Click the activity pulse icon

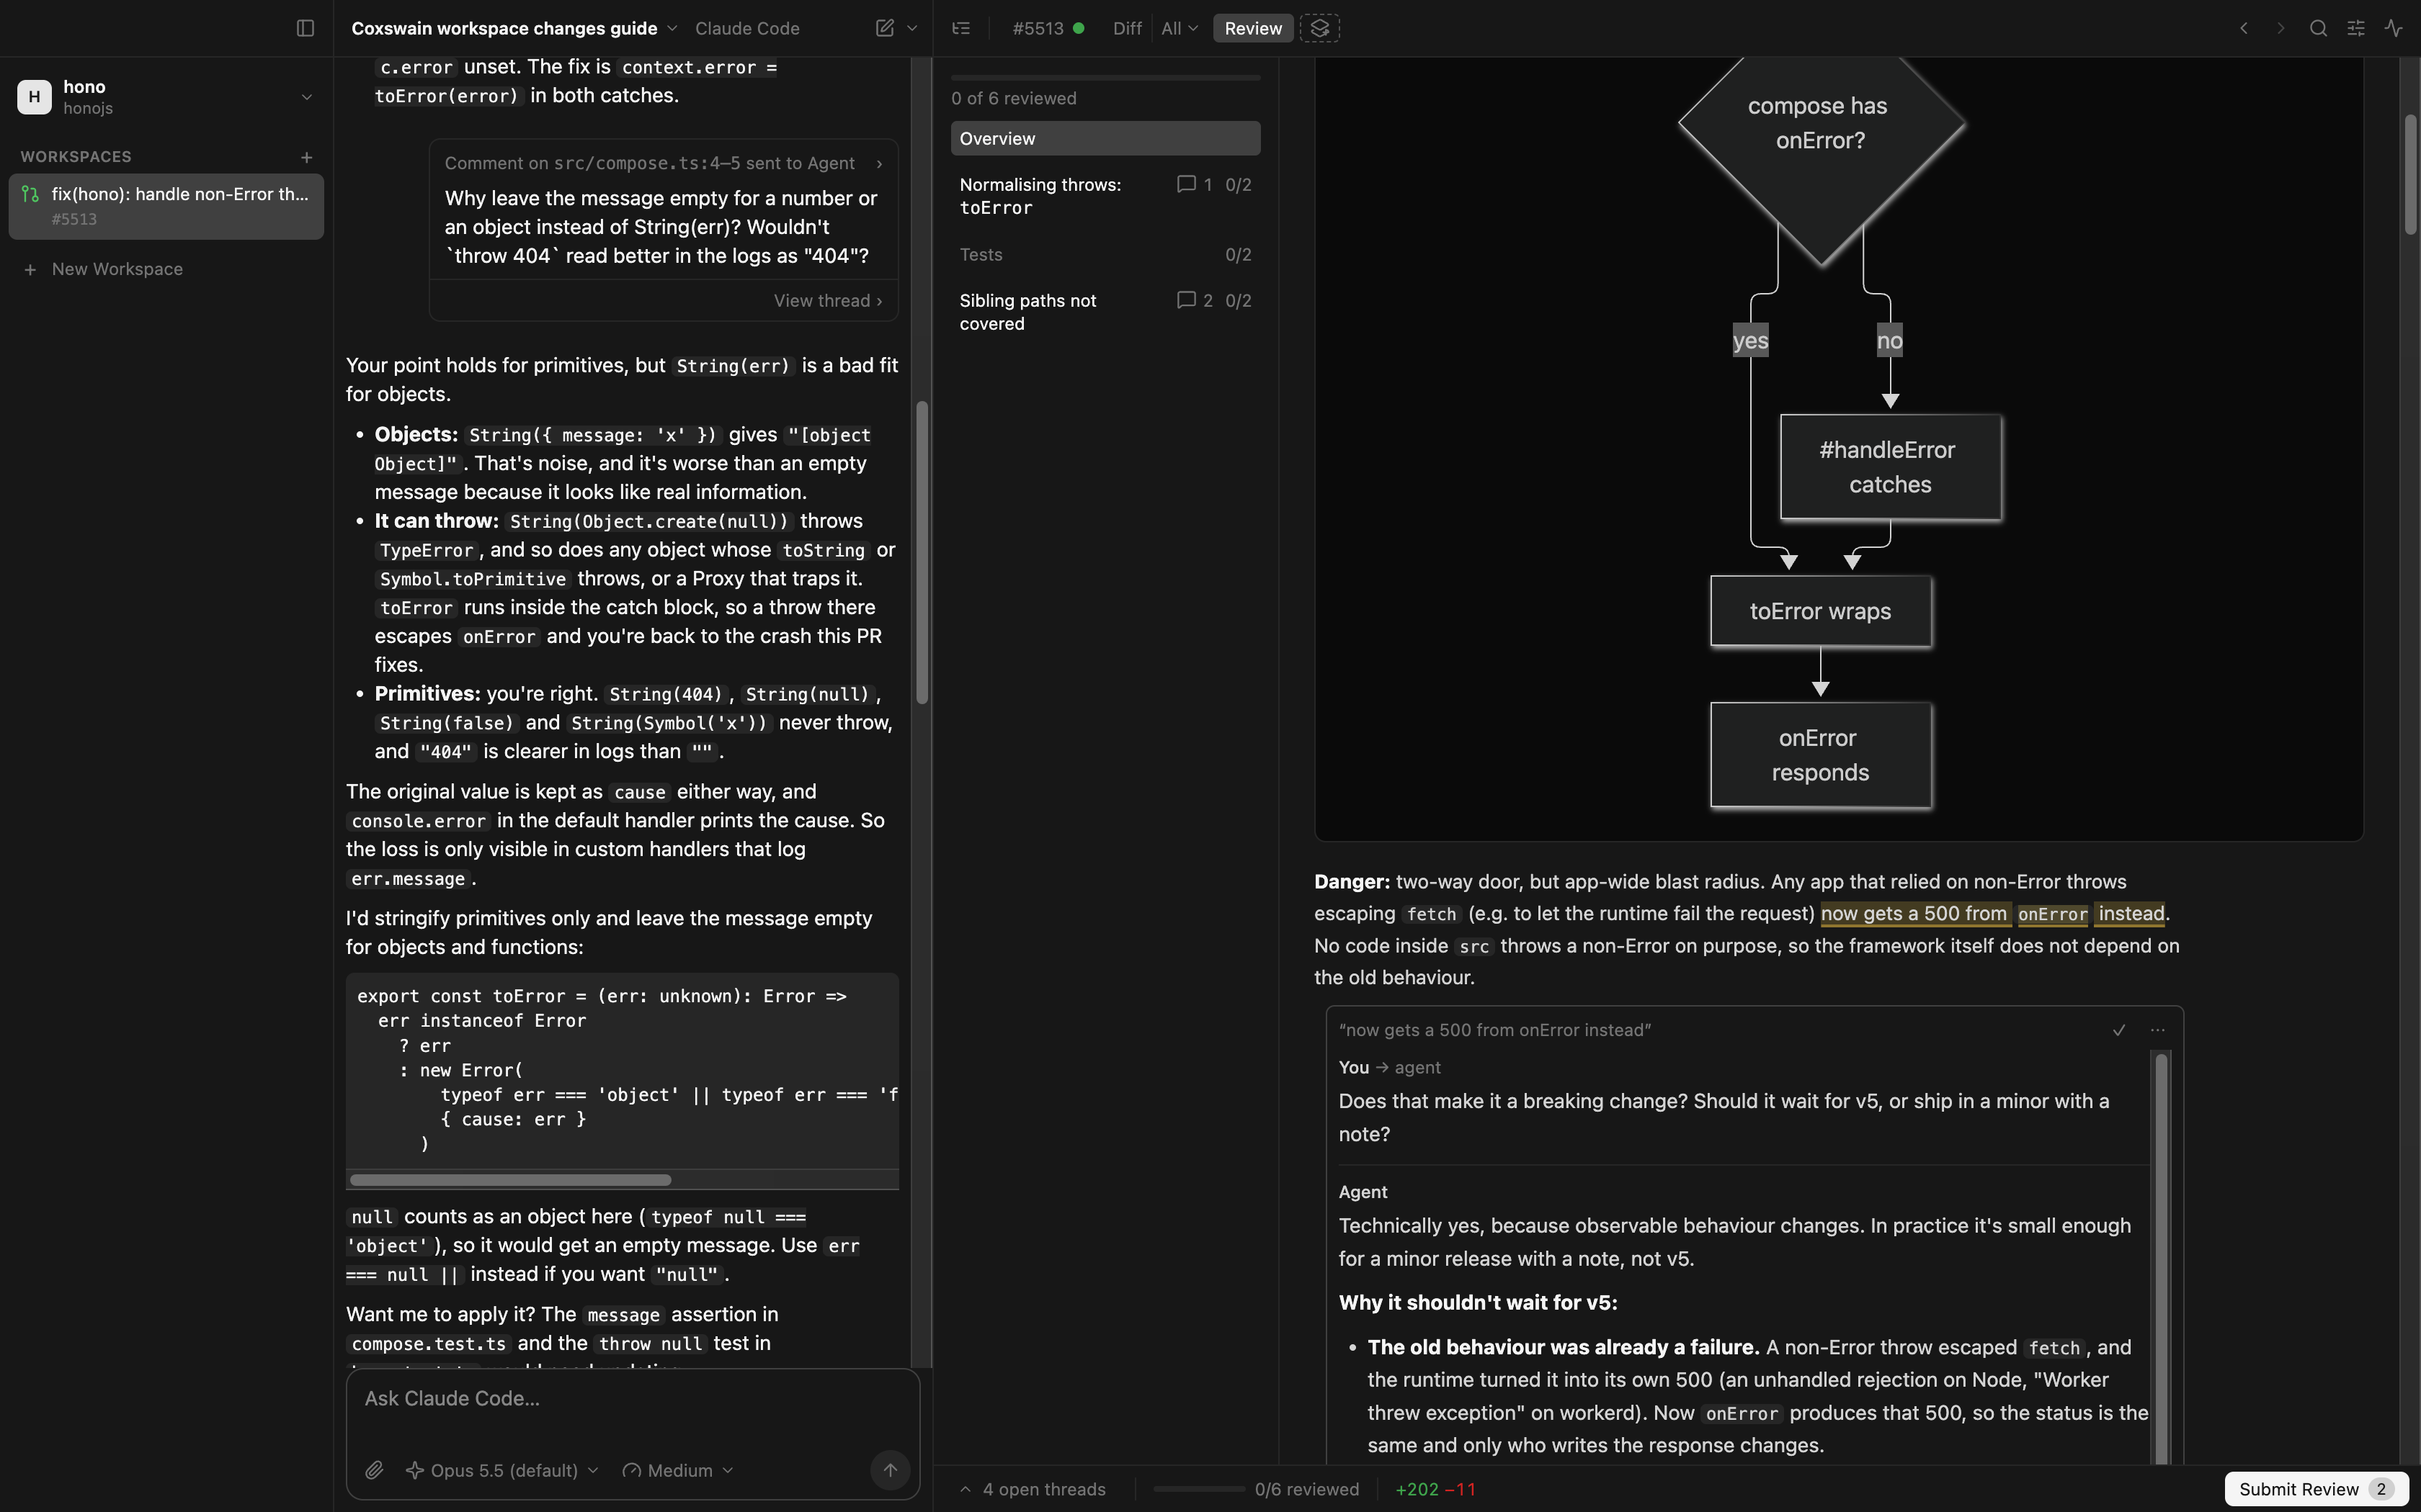[2393, 28]
